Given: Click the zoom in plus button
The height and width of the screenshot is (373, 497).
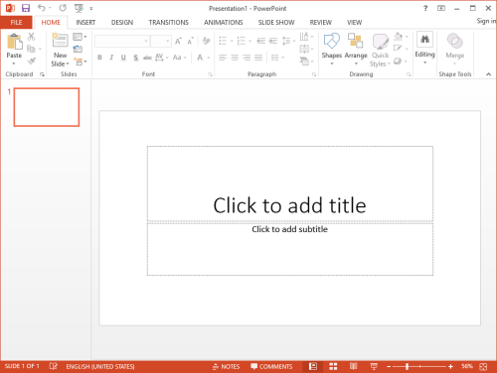Looking at the screenshot, I should [x=450, y=366].
